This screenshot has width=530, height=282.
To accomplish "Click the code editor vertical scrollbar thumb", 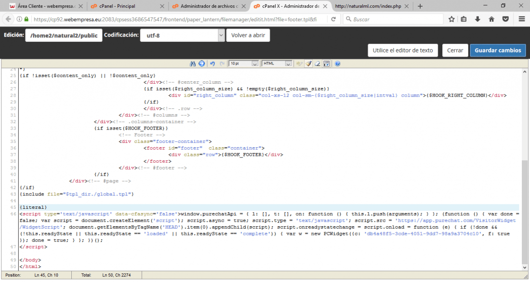I will pyautogui.click(x=524, y=212).
